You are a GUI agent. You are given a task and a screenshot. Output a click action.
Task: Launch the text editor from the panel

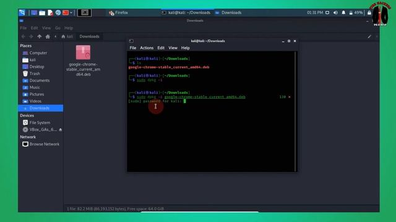(x=50, y=12)
